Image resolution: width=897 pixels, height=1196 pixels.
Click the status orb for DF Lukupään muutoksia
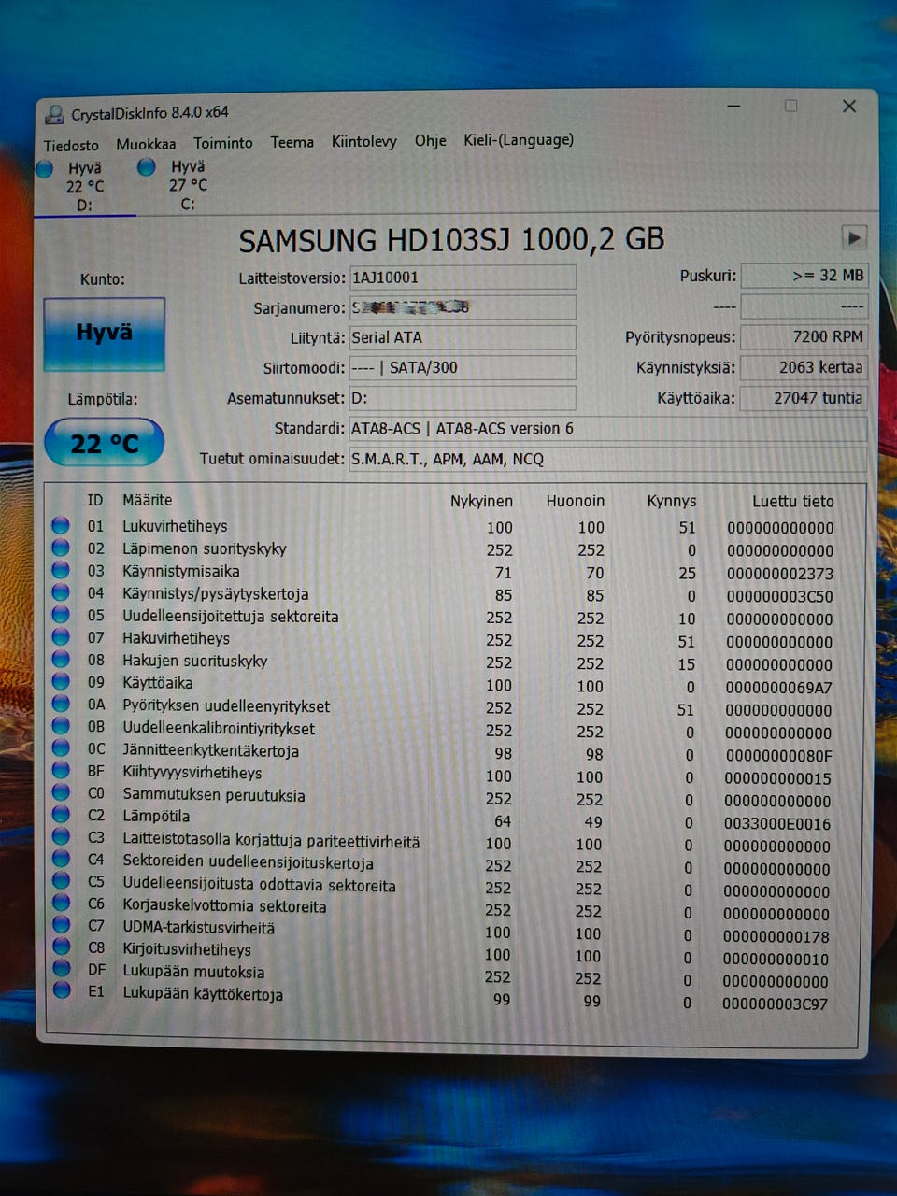click(x=62, y=969)
